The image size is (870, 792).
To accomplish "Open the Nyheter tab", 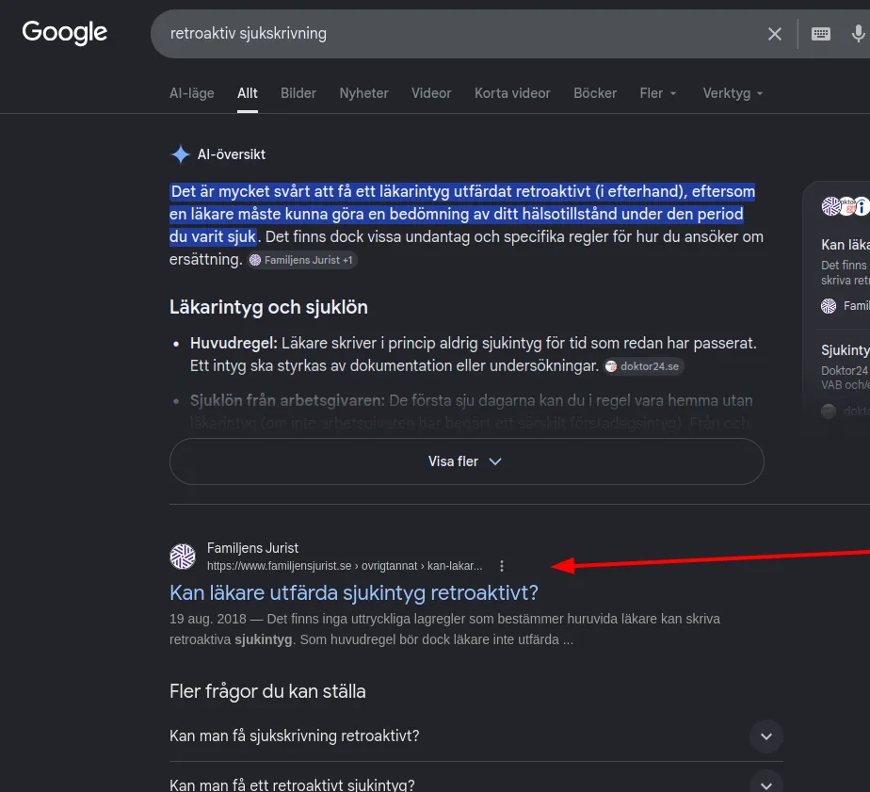I will click(364, 93).
